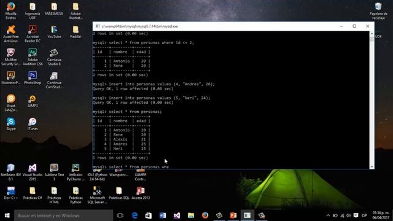Click mysql.exe console title bar icon
This screenshot has width=393, height=221.
(98, 26)
